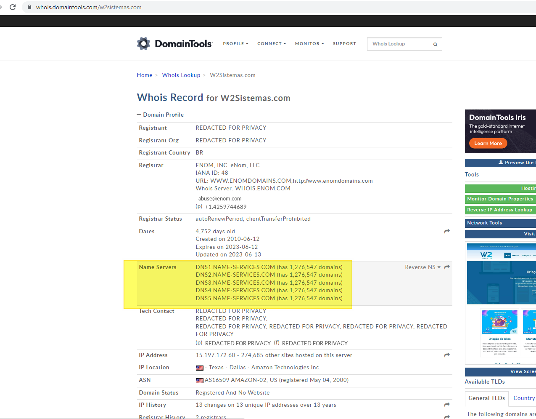Open the W2 website screenshot thumbnail
536x419 pixels.
pos(501,303)
